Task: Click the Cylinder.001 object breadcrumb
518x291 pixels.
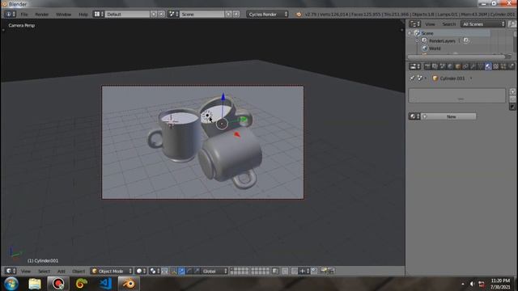Action: tap(449, 78)
